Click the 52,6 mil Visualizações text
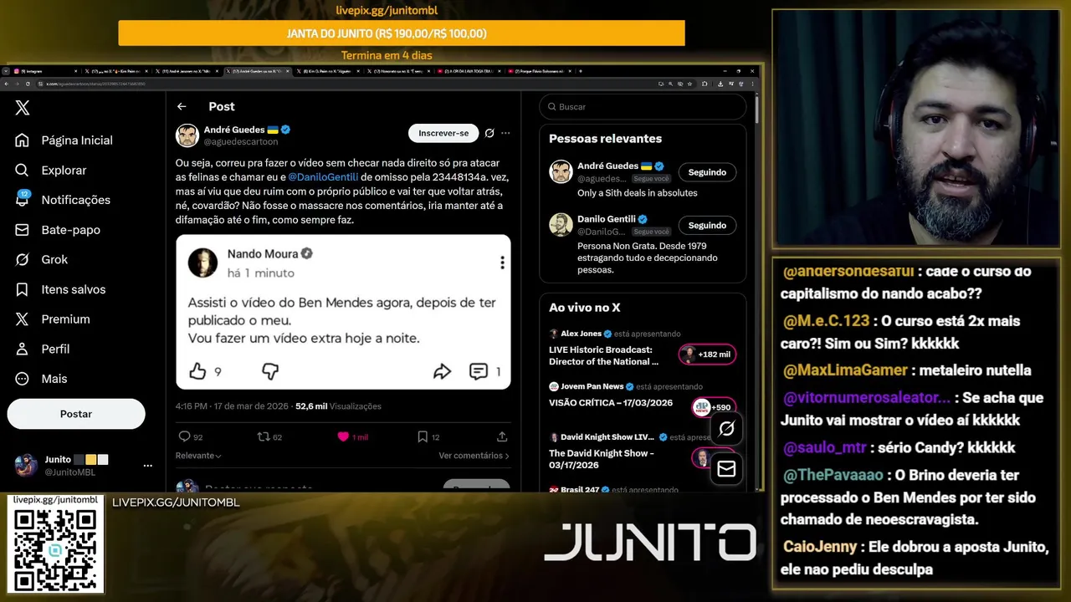Screen dimensions: 1071x602 [x=338, y=406]
